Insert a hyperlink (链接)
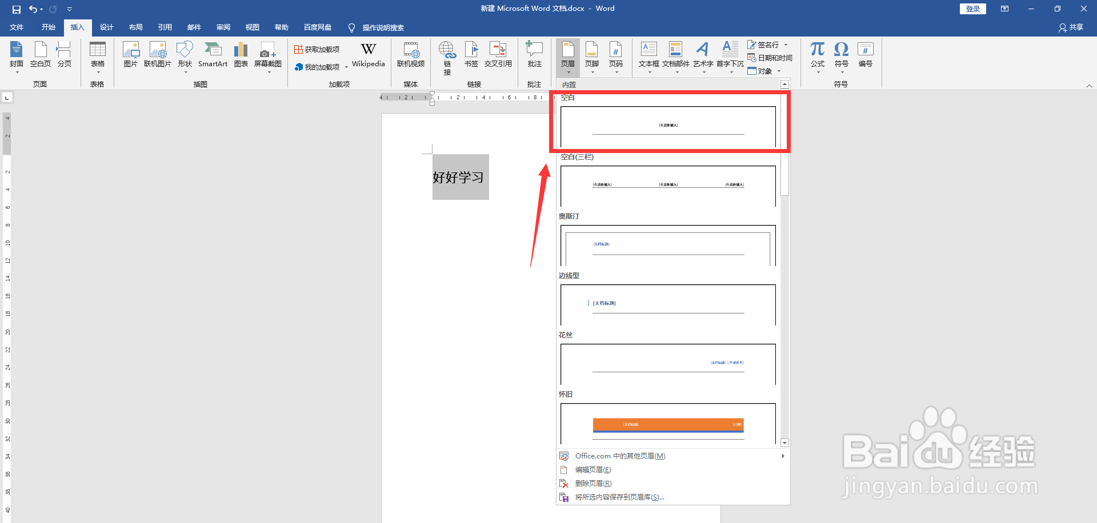 pyautogui.click(x=447, y=58)
